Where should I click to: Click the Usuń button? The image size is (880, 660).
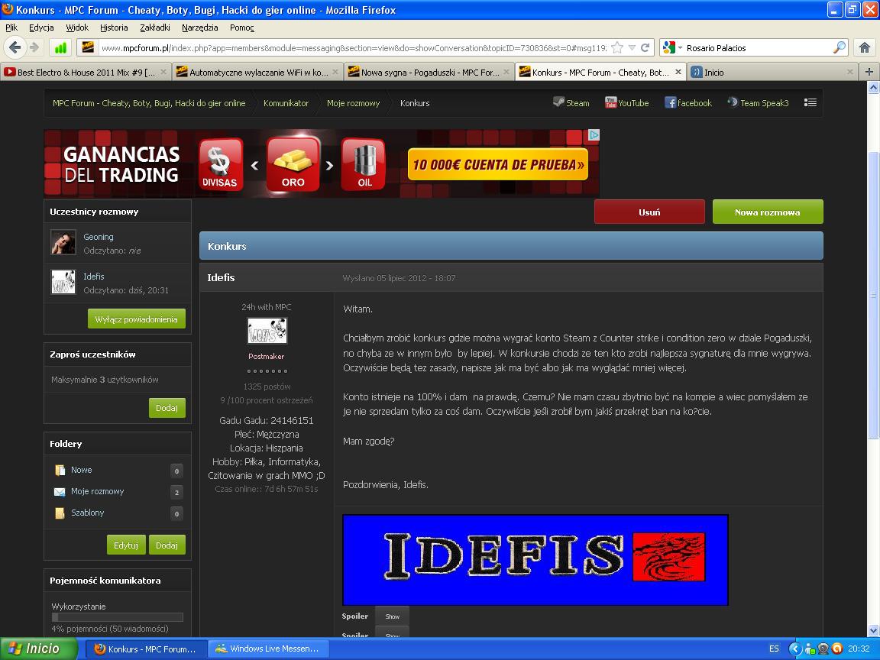click(x=649, y=212)
